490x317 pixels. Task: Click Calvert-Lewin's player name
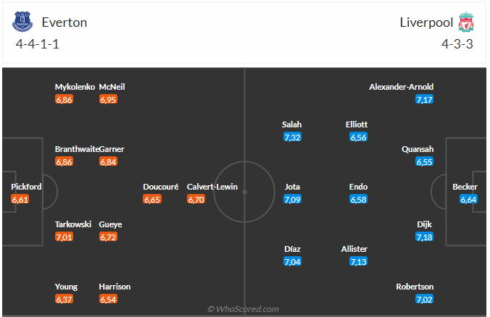point(212,187)
